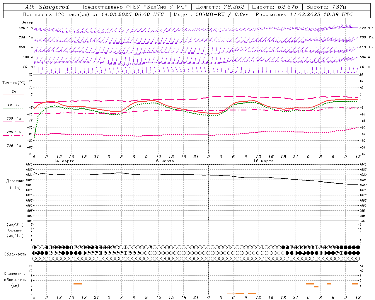Viewport: 375px width, 300px height.
Task: Click the Конвективн. convective cloud label
Action: pos(15,274)
